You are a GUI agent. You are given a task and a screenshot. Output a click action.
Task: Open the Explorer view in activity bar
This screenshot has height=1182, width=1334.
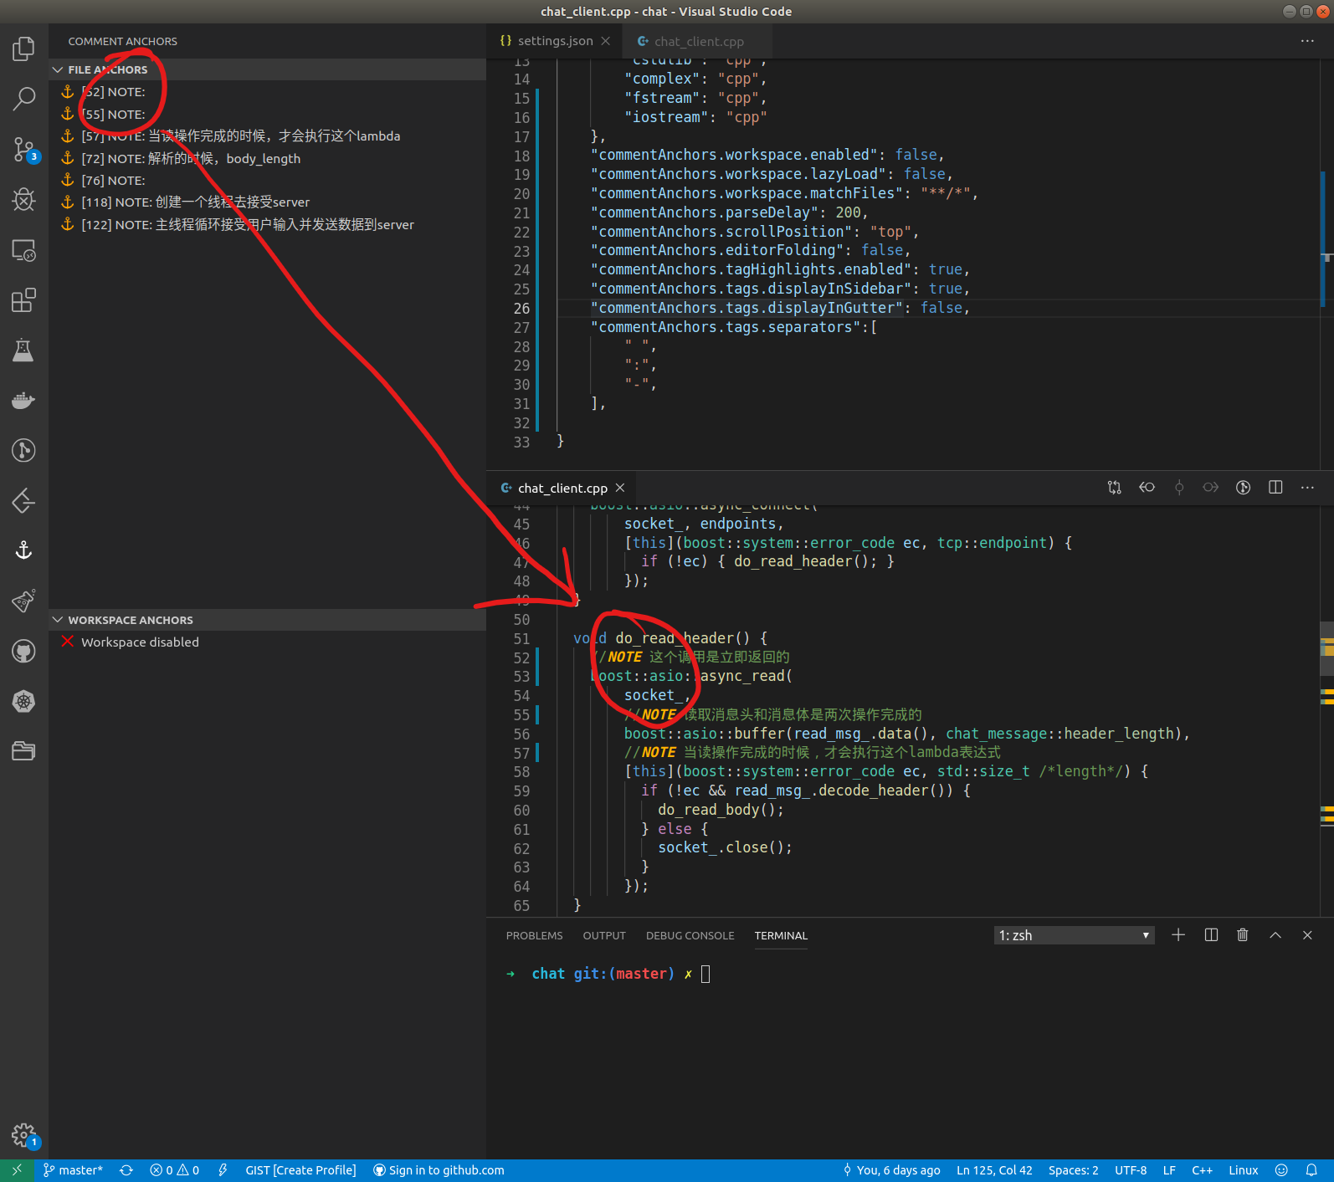tap(23, 49)
